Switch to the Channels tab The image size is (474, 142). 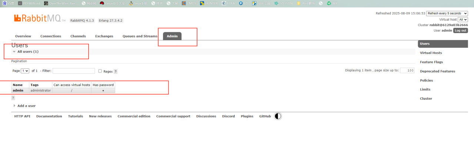point(78,36)
